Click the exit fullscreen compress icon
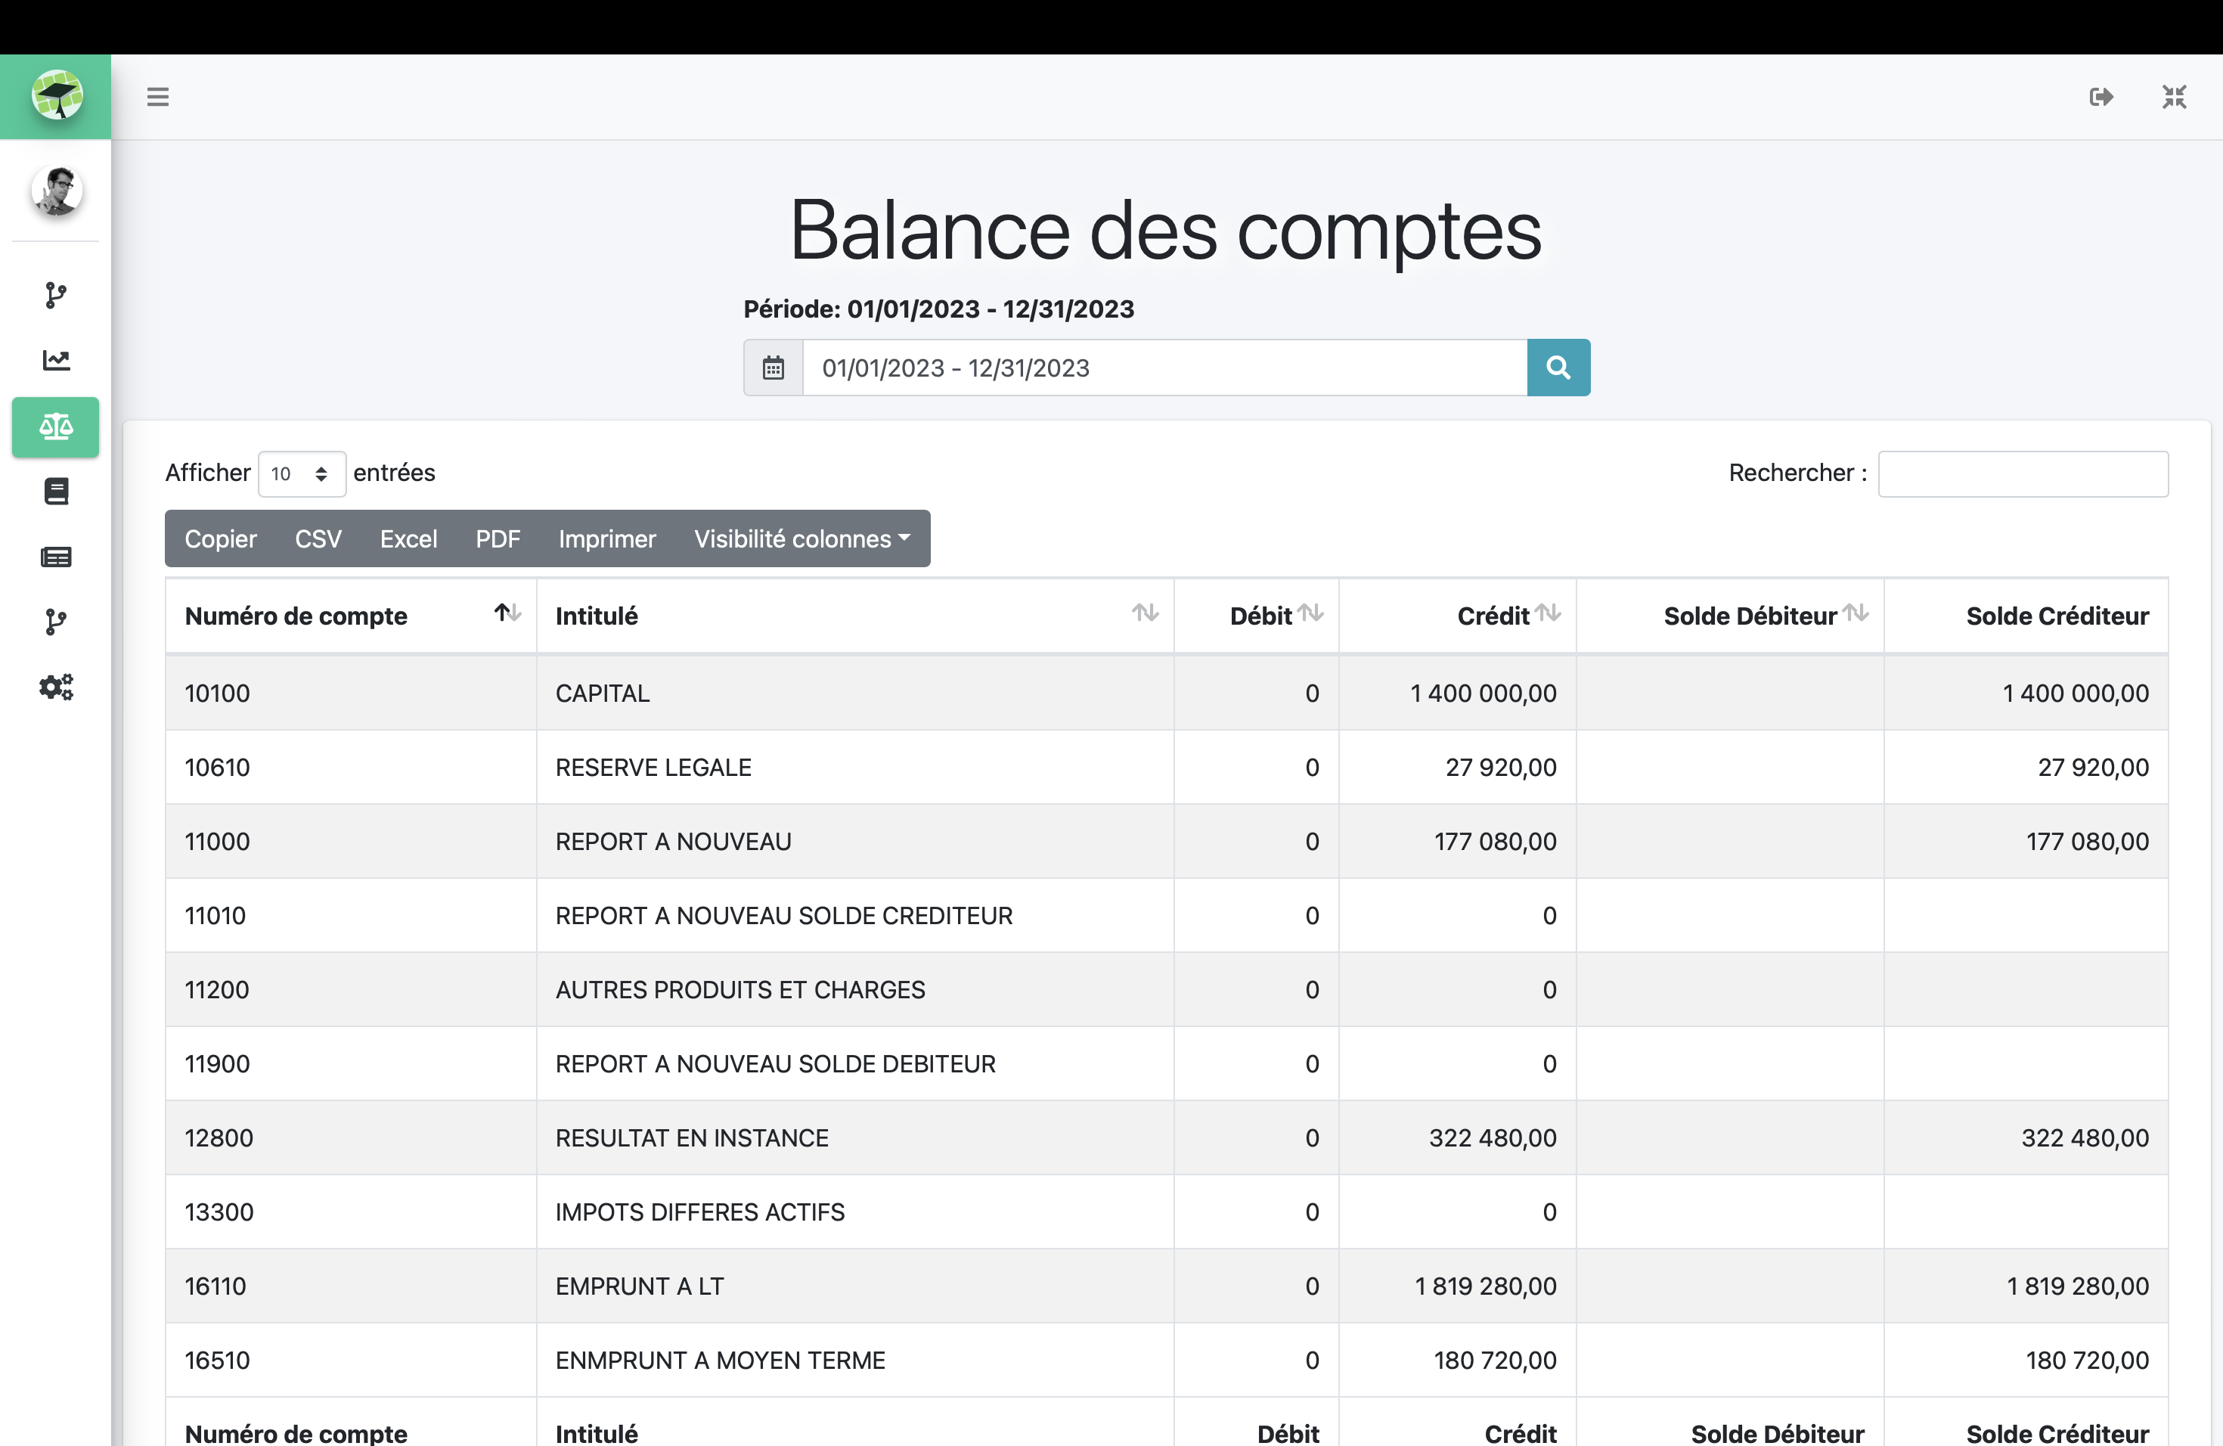The height and width of the screenshot is (1446, 2223). 2174,97
